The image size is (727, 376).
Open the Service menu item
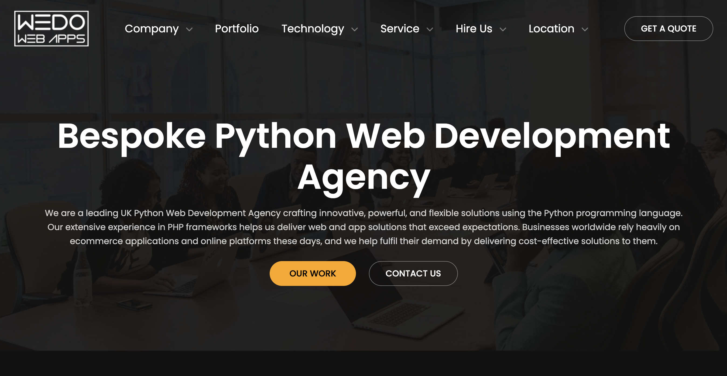[x=400, y=29]
